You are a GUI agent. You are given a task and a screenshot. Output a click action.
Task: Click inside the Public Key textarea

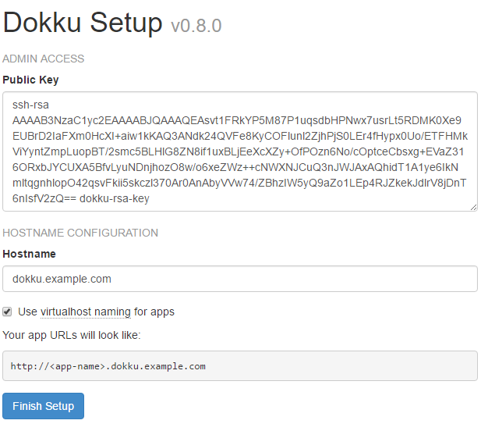(x=240, y=151)
